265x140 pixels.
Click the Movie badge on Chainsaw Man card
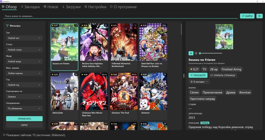coord(104,74)
